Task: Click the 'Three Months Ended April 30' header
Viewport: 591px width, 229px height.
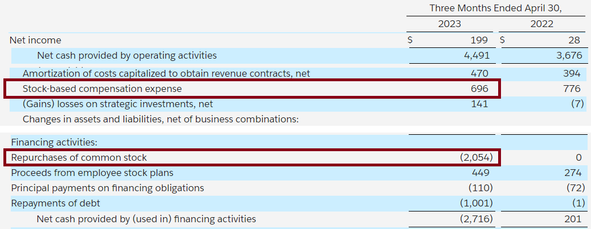Action: 499,8
